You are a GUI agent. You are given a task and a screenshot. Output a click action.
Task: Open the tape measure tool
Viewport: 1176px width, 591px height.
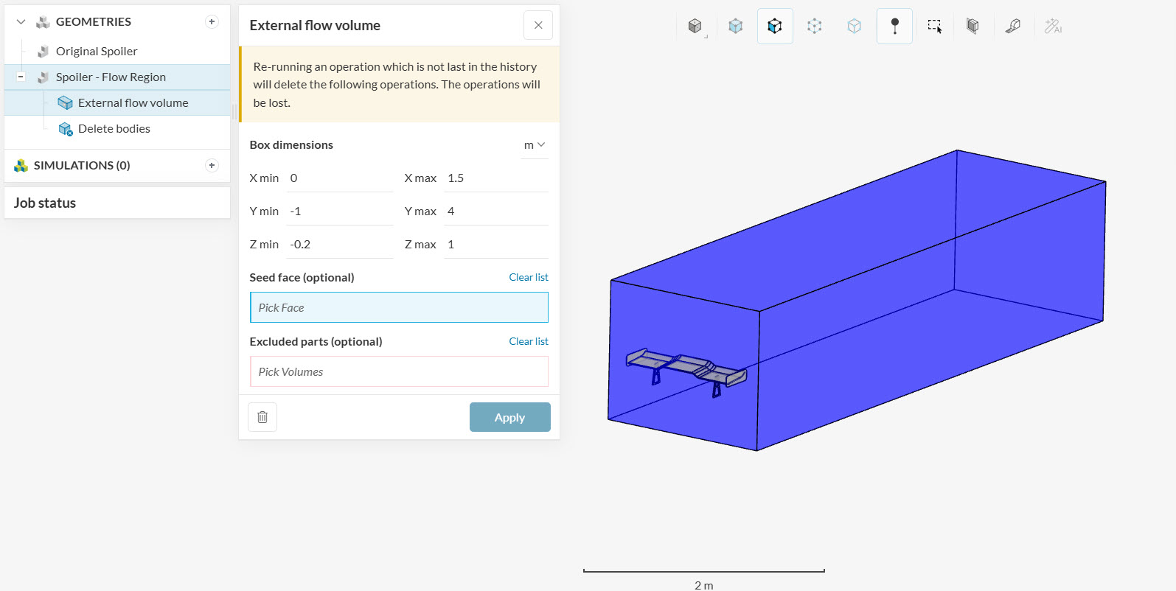1013,27
